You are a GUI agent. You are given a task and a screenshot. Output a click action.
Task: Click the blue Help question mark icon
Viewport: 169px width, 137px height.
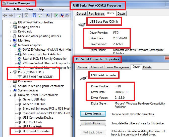pyautogui.click(x=34, y=16)
